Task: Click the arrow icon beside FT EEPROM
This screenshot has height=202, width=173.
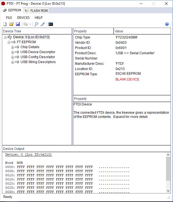Action: 13,42
